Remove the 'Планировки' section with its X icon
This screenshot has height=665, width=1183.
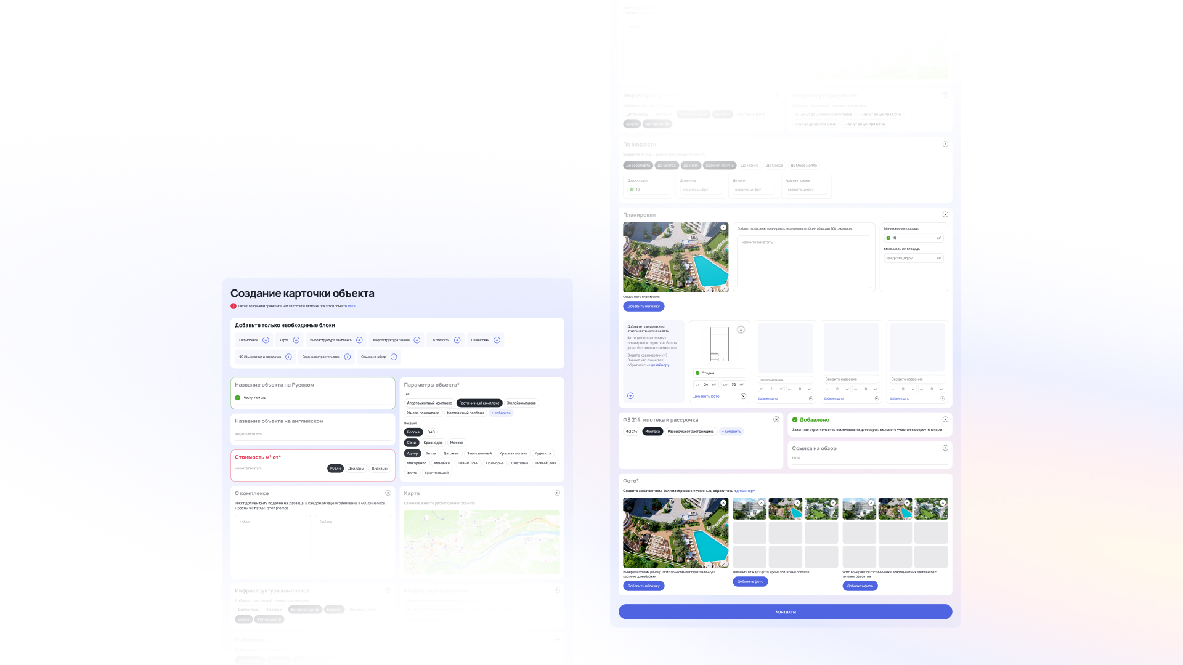(x=945, y=214)
